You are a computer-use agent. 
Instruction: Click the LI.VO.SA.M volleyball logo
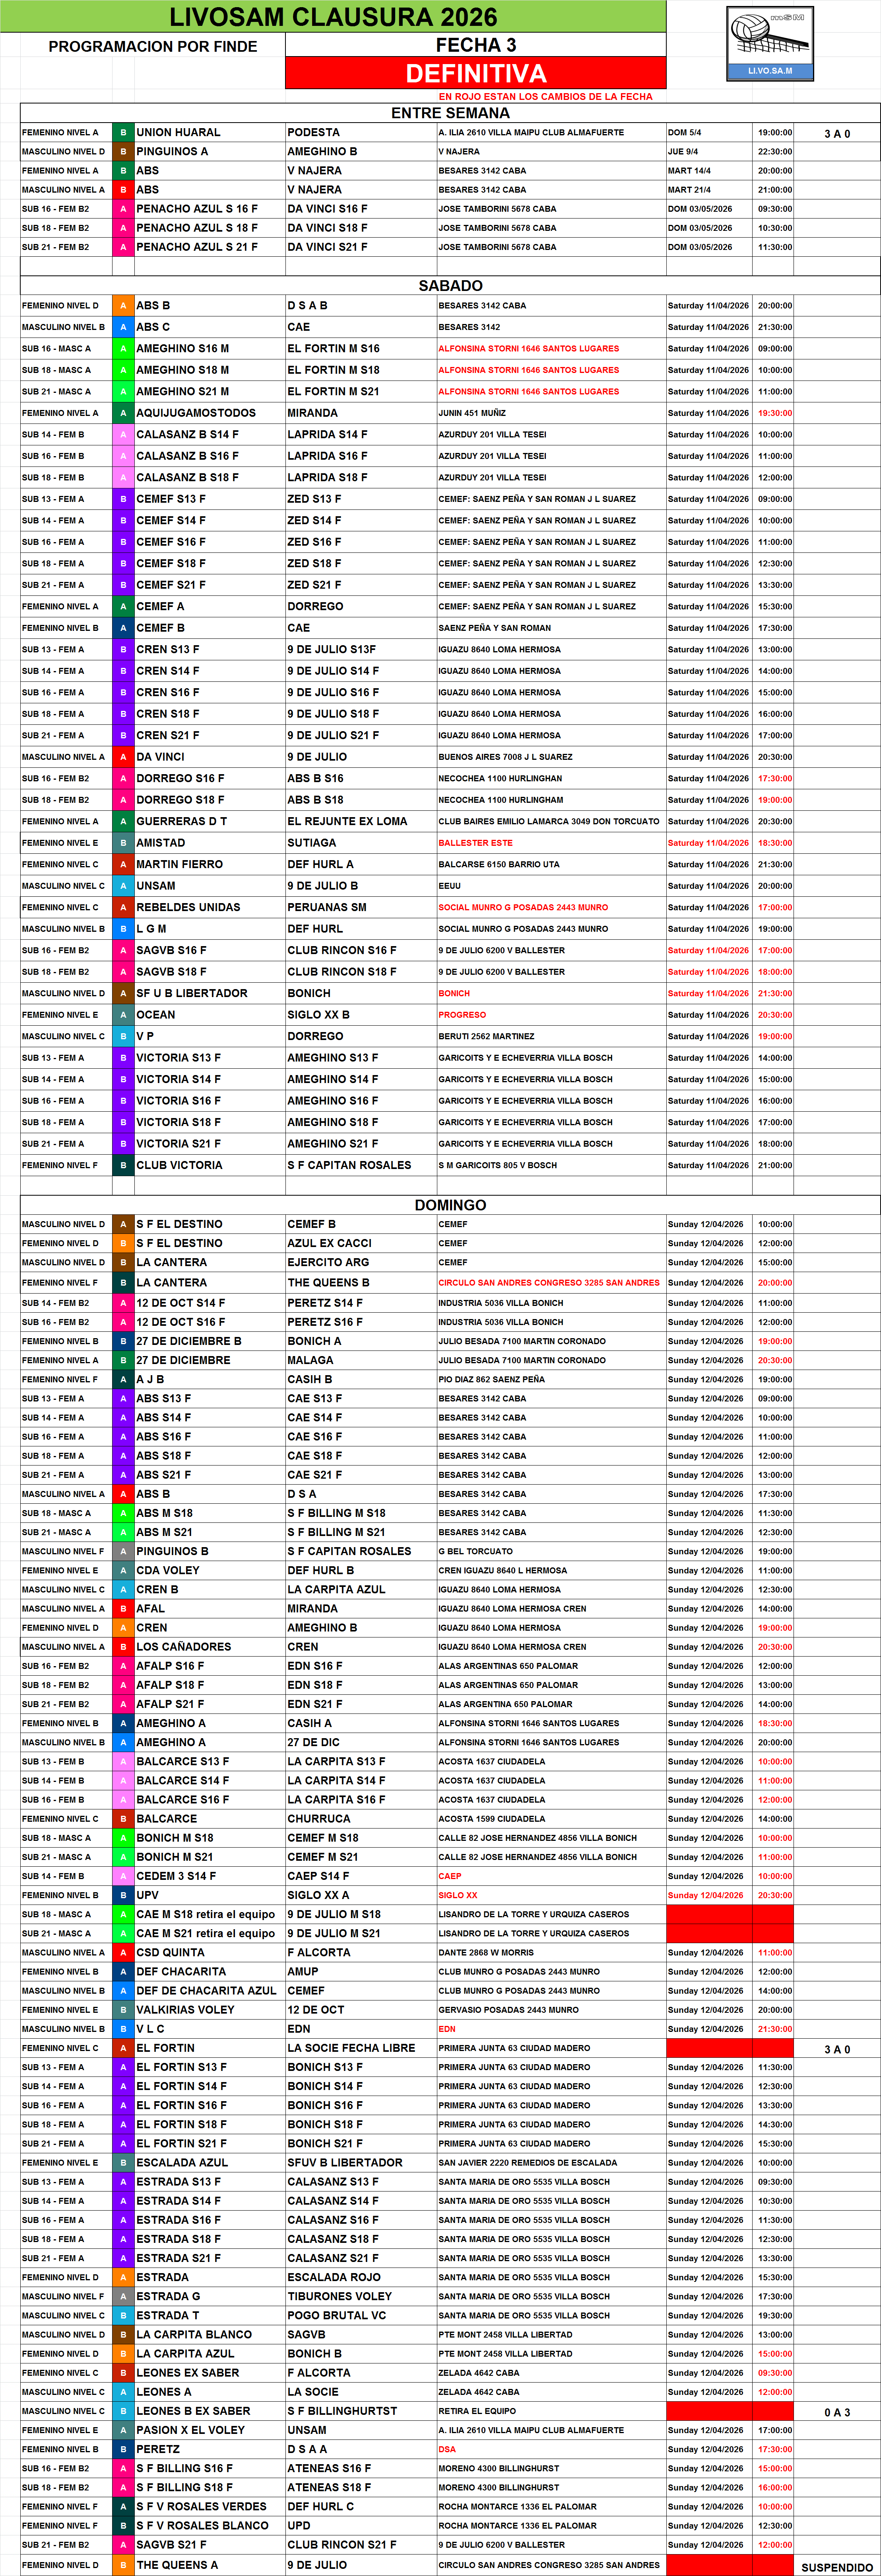(x=769, y=44)
